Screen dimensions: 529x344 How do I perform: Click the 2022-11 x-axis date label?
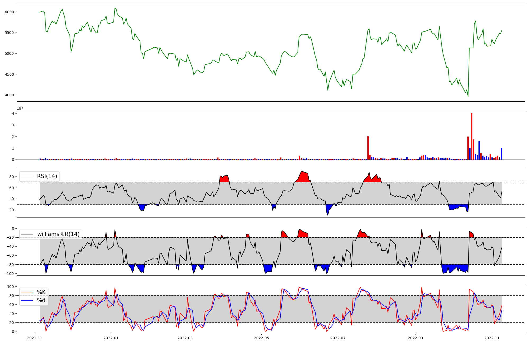click(x=492, y=338)
